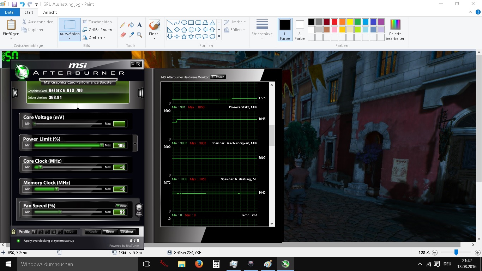Click the Windows durchsuchen search box
Viewport: 482px width, 271px height.
(77, 264)
